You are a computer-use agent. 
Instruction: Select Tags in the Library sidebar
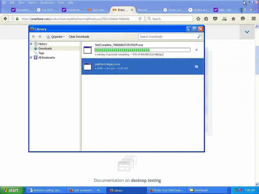tap(41, 53)
